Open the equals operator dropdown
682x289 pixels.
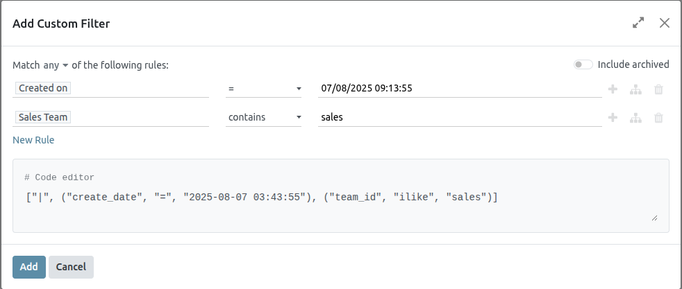coord(264,89)
